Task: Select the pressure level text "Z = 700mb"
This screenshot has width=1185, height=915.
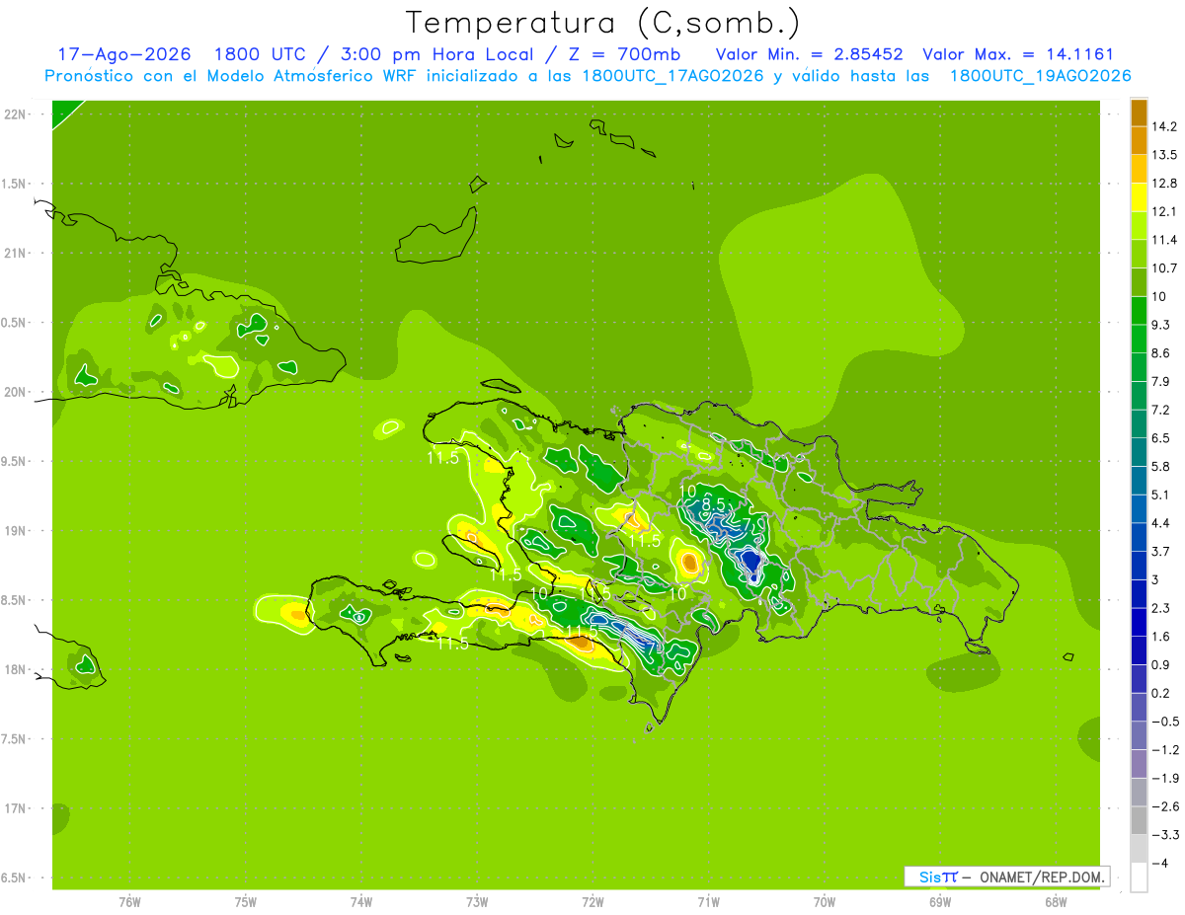Action: tap(622, 55)
